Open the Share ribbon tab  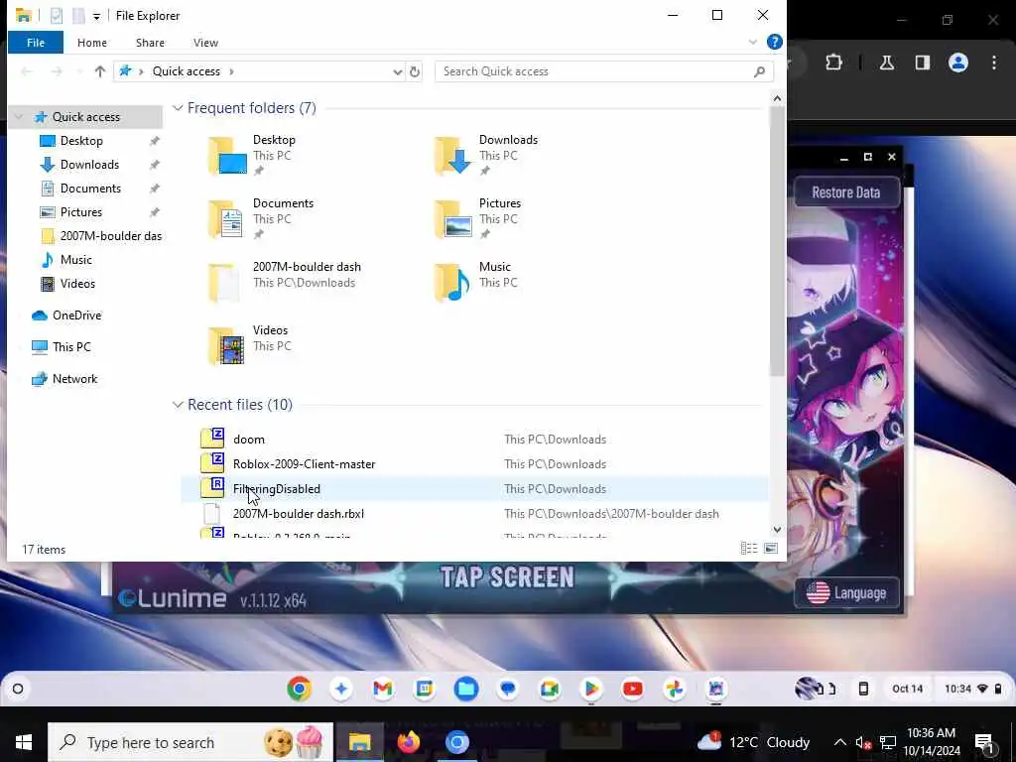[150, 43]
